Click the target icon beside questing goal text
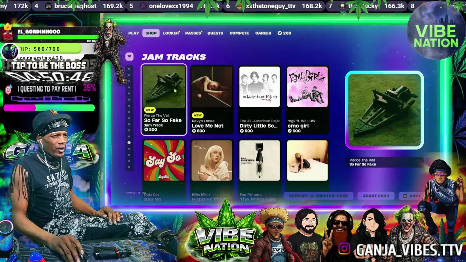Image resolution: width=466 pixels, height=262 pixels. point(8,90)
